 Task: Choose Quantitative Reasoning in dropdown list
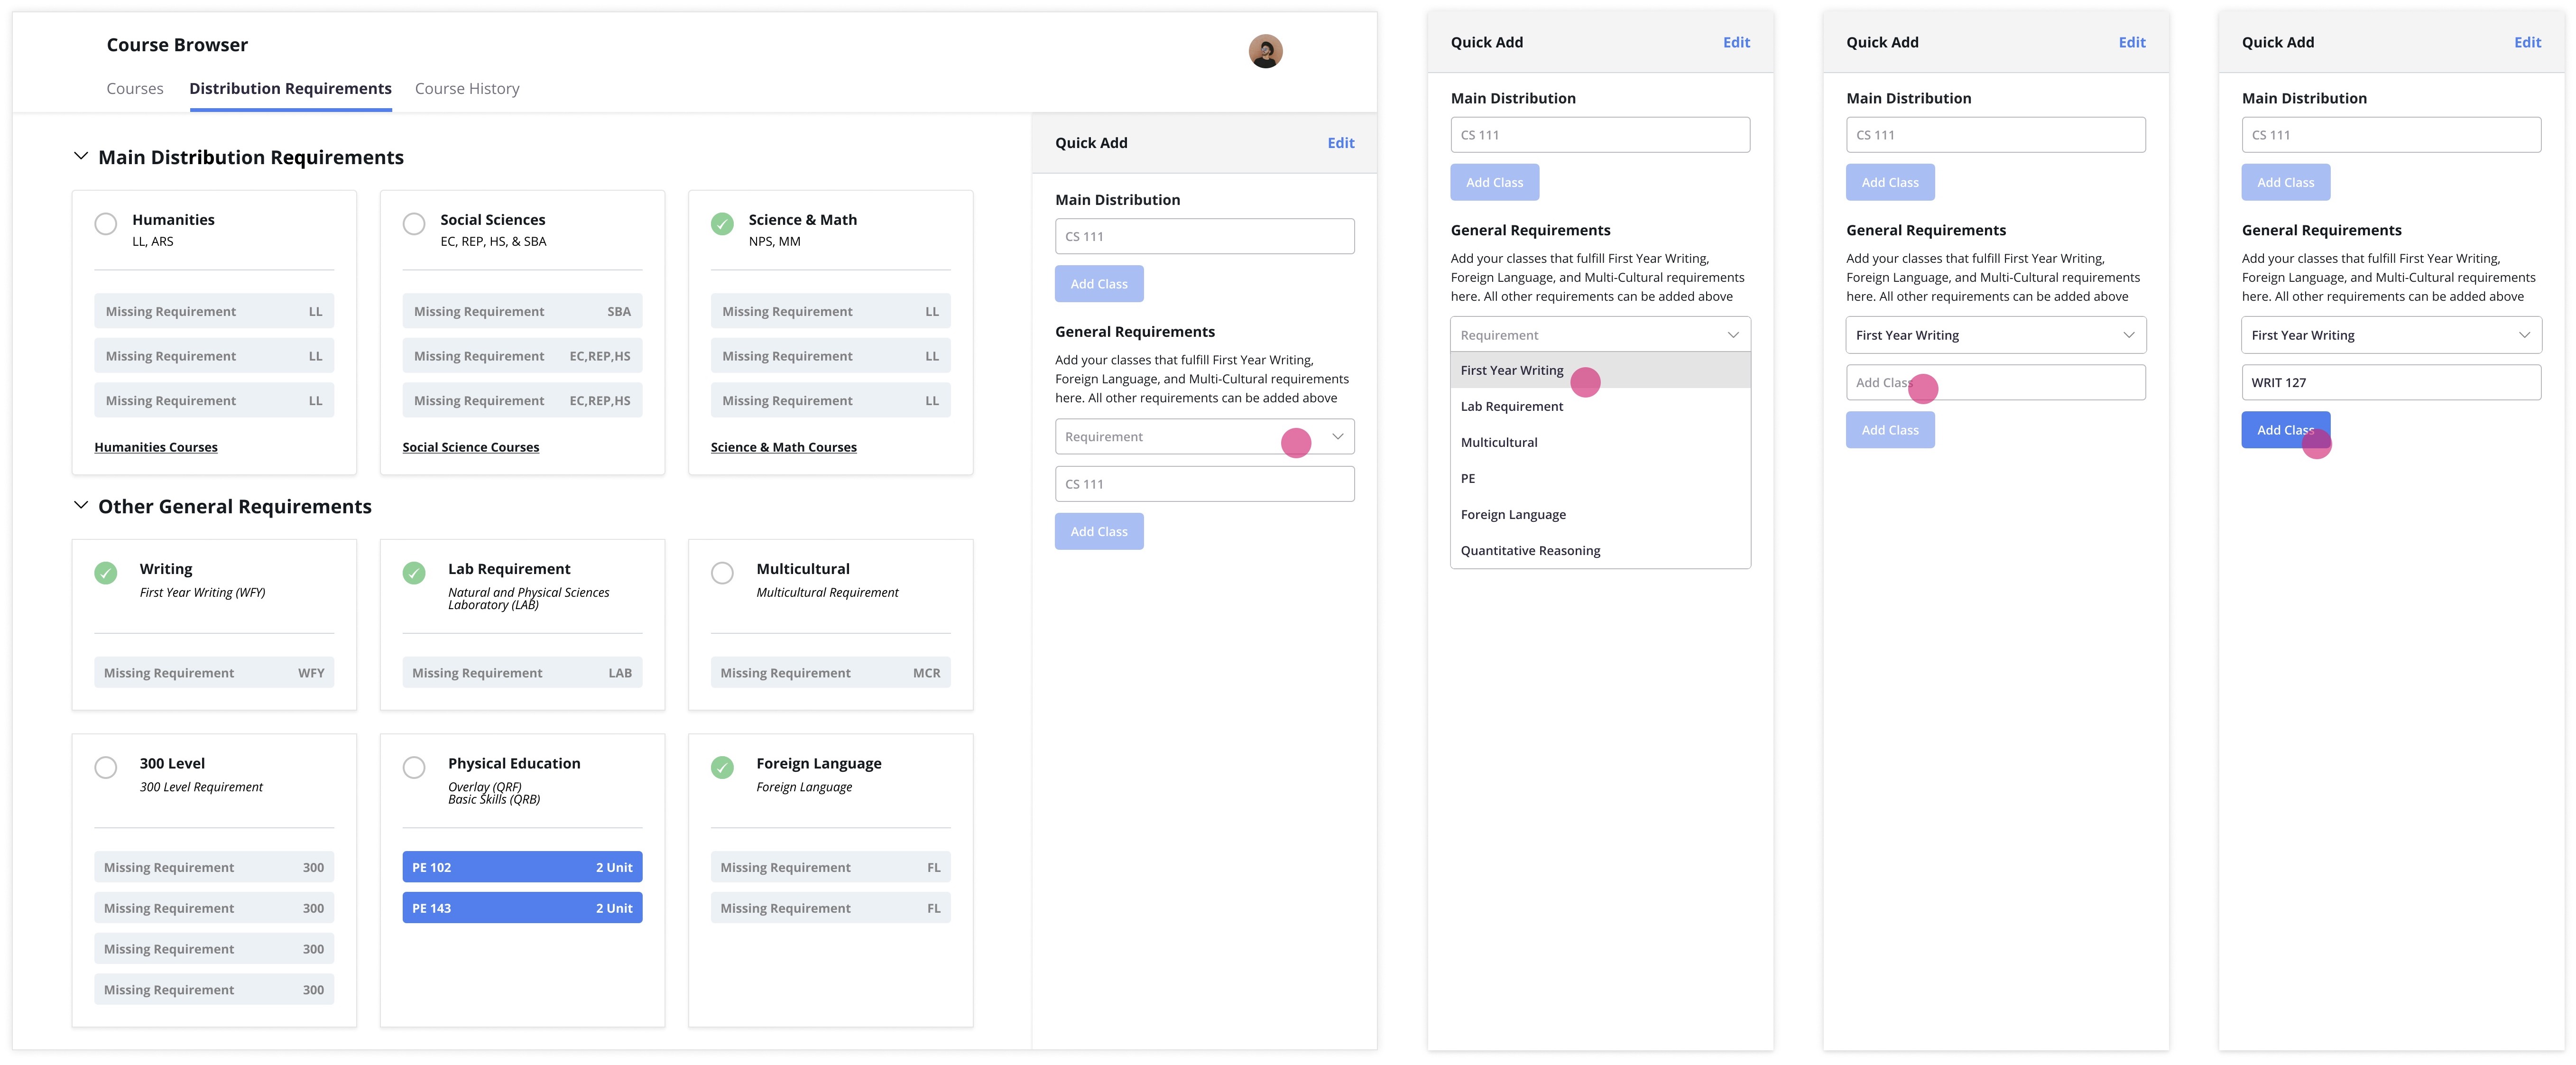click(x=1600, y=550)
